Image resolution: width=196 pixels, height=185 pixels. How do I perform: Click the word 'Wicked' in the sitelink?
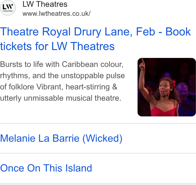click(x=103, y=138)
